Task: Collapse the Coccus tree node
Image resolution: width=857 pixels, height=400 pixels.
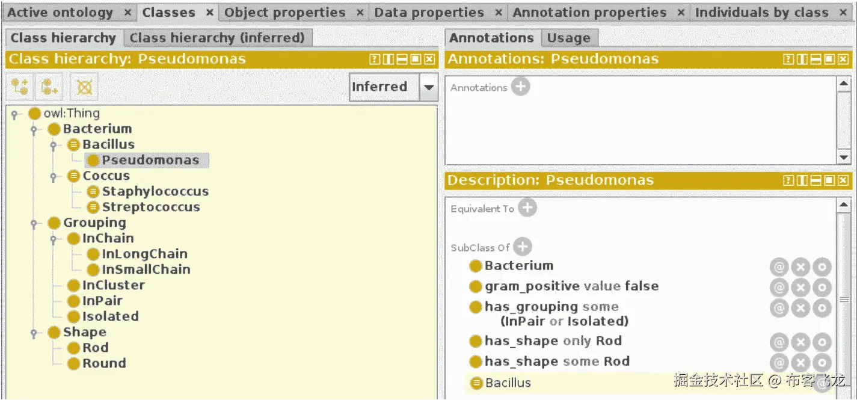Action: tap(54, 177)
